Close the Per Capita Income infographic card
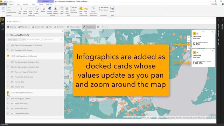The width and height of the screenshot is (224, 126). click(212, 32)
